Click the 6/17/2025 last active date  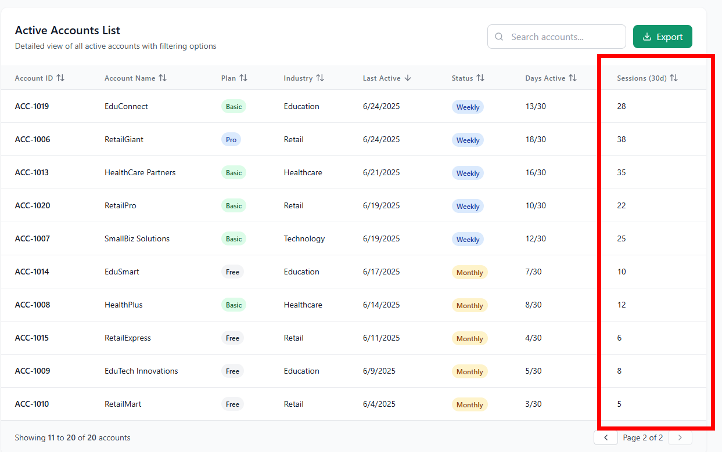pyautogui.click(x=381, y=272)
